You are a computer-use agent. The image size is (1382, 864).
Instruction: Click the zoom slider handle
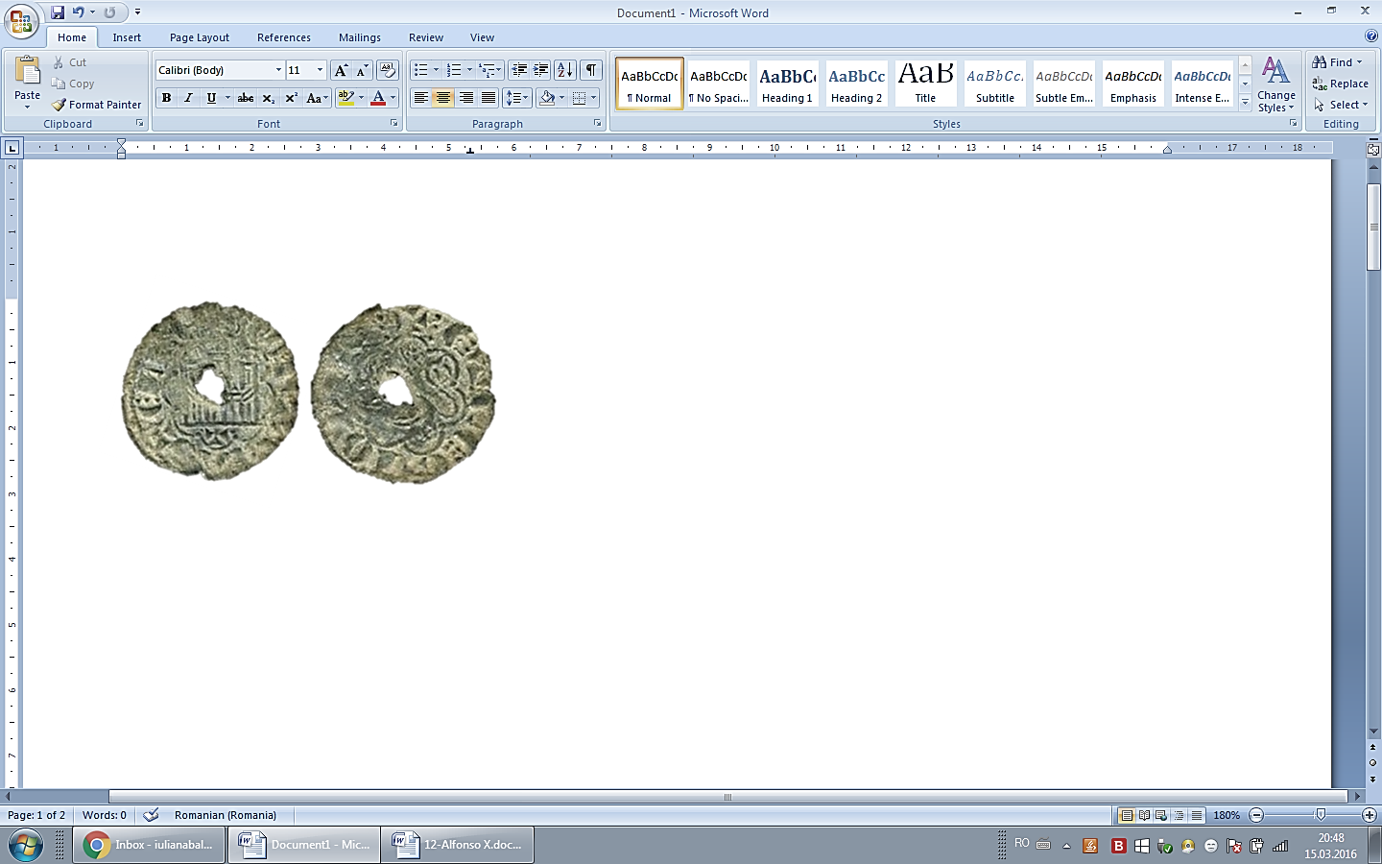point(1321,815)
